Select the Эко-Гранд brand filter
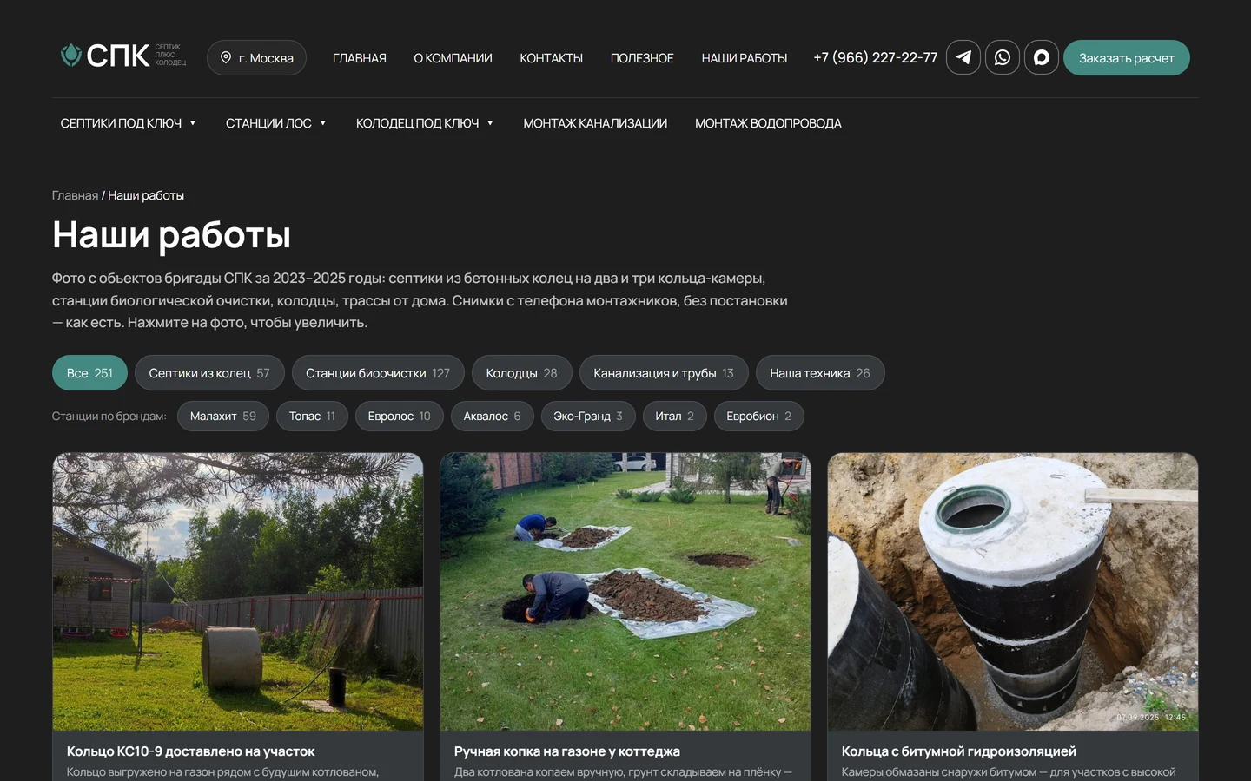 coord(588,417)
